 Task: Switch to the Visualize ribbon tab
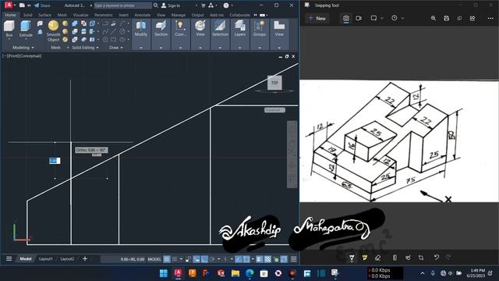pyautogui.click(x=81, y=15)
